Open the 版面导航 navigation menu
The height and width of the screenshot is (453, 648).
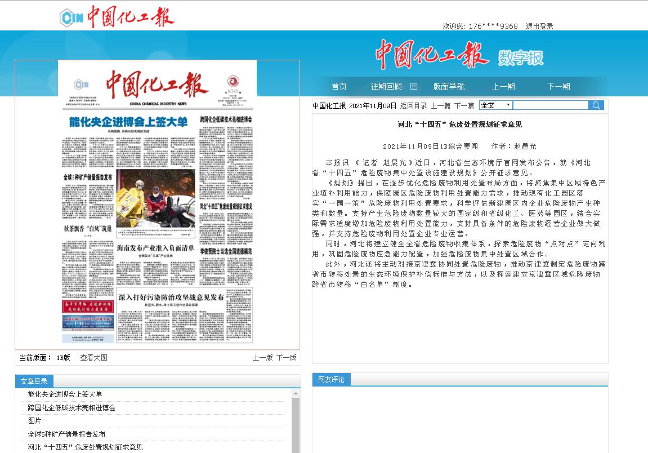(449, 86)
